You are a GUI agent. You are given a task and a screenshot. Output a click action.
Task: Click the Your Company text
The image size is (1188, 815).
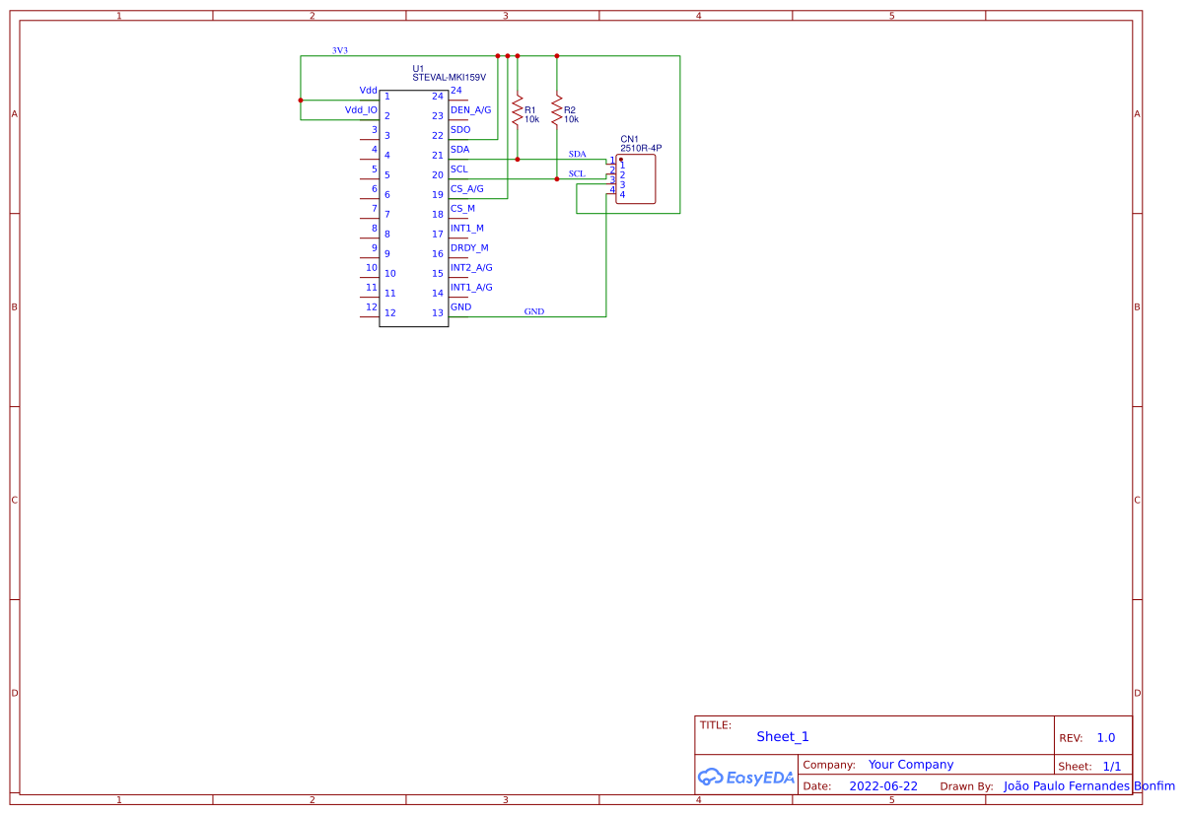coord(909,764)
